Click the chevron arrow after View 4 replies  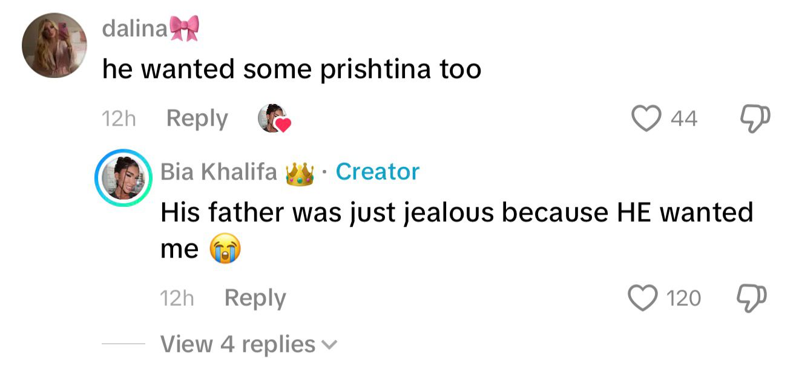tap(329, 345)
